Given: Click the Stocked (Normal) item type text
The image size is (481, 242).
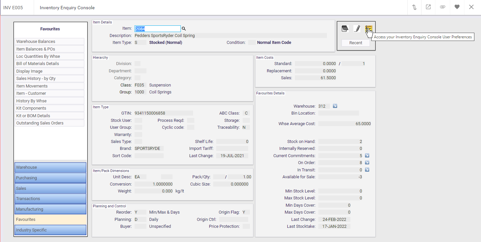Looking at the screenshot, I should (166, 43).
